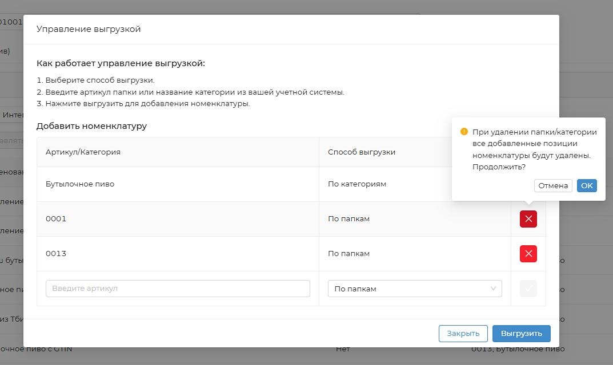The width and height of the screenshot is (613, 365).
Task: Click the orange warning icon in popover
Action: coord(464,132)
